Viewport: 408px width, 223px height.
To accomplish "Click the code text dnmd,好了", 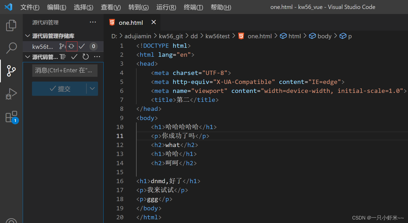I will point(166,181).
